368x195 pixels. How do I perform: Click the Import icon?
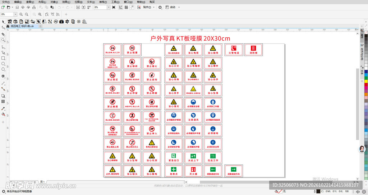pyautogui.click(x=78, y=7)
